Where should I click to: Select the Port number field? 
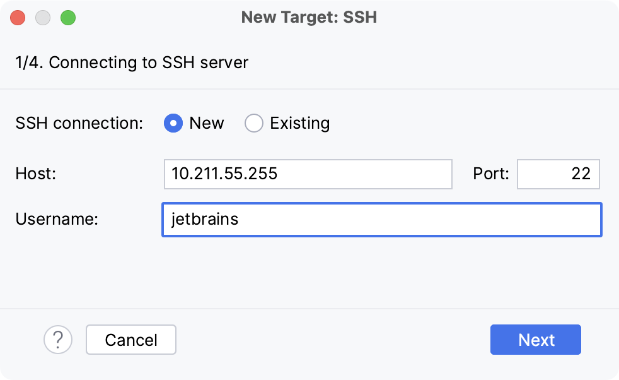tap(557, 174)
